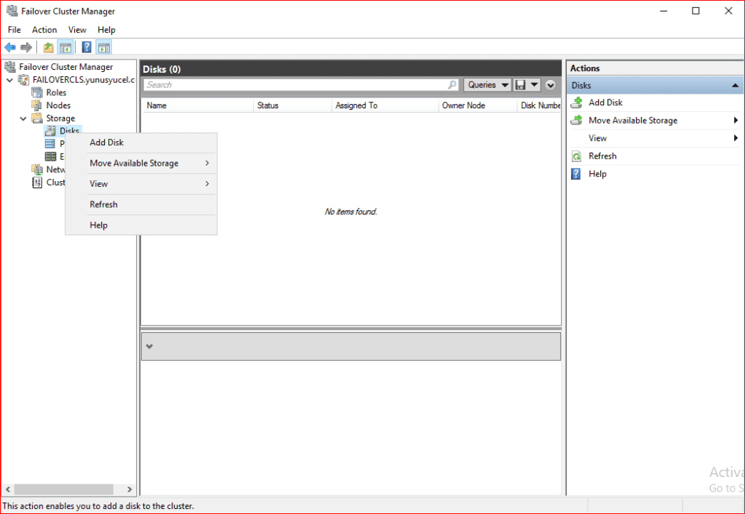745x514 pixels.
Task: Collapse the Storage tree node
Action: [23, 119]
